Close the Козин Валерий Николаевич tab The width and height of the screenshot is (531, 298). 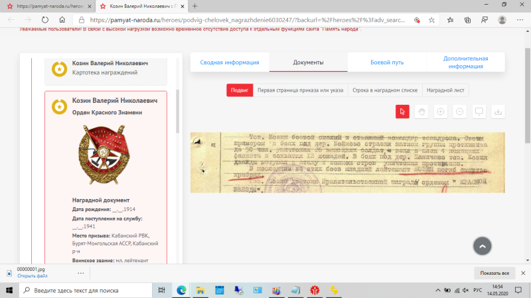pyautogui.click(x=182, y=6)
